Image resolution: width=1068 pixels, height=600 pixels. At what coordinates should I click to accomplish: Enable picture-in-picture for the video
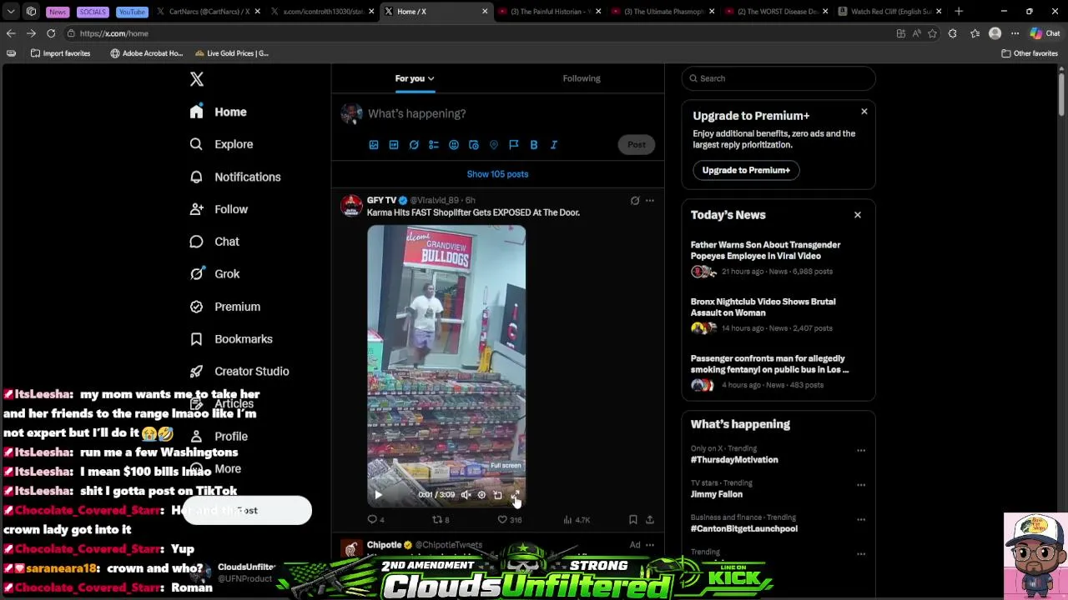pyautogui.click(x=498, y=495)
